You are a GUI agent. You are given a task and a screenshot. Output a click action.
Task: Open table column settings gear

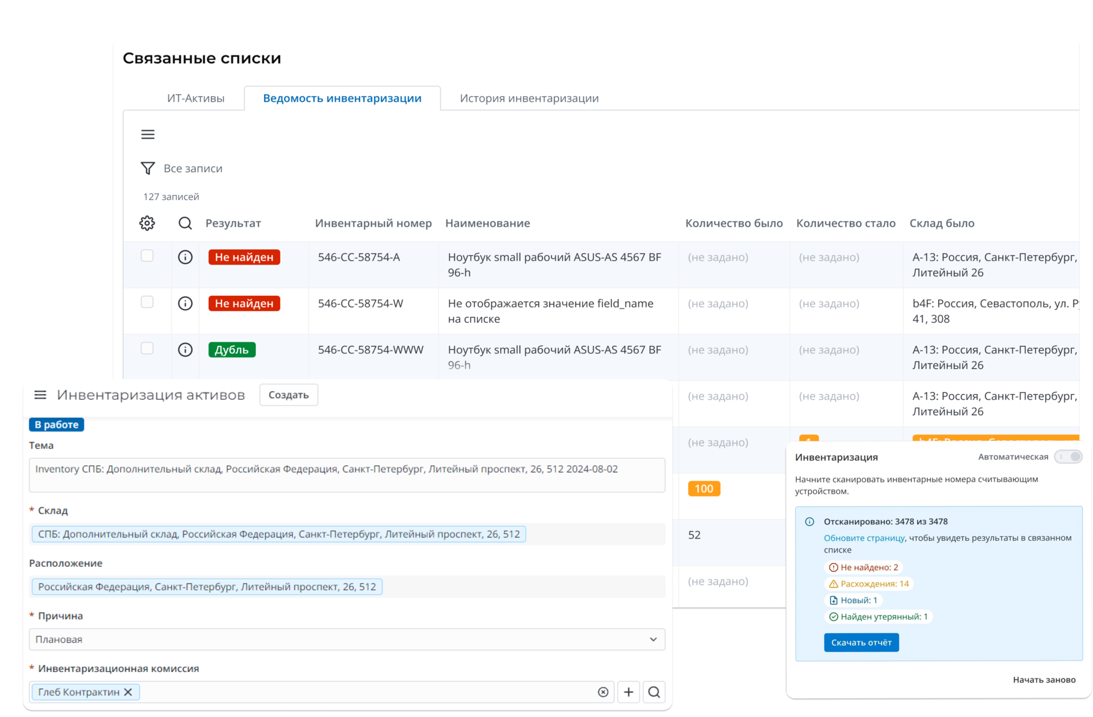(147, 223)
